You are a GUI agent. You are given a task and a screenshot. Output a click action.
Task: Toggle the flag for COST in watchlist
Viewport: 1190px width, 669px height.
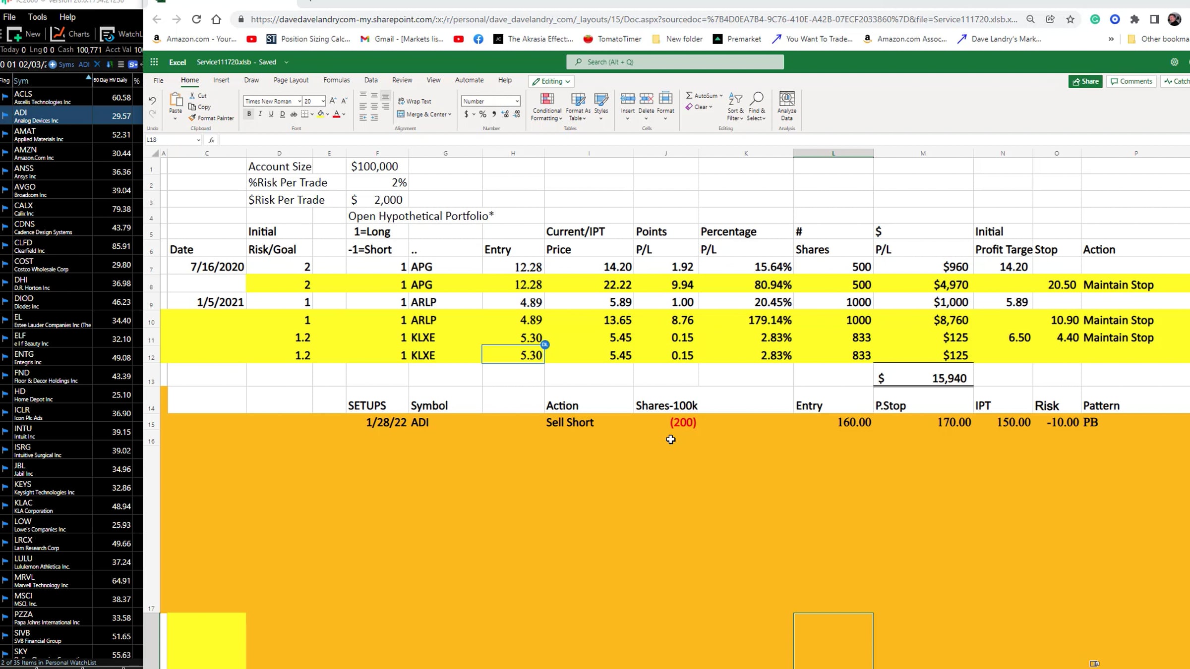(x=5, y=265)
